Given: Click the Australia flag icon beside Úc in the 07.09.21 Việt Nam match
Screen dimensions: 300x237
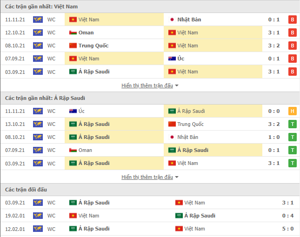Looking at the screenshot, I should [172, 59].
